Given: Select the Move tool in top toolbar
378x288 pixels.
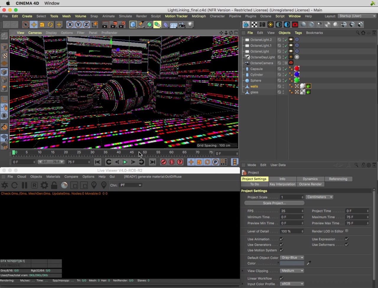Looking at the screenshot, I should (x=34, y=25).
